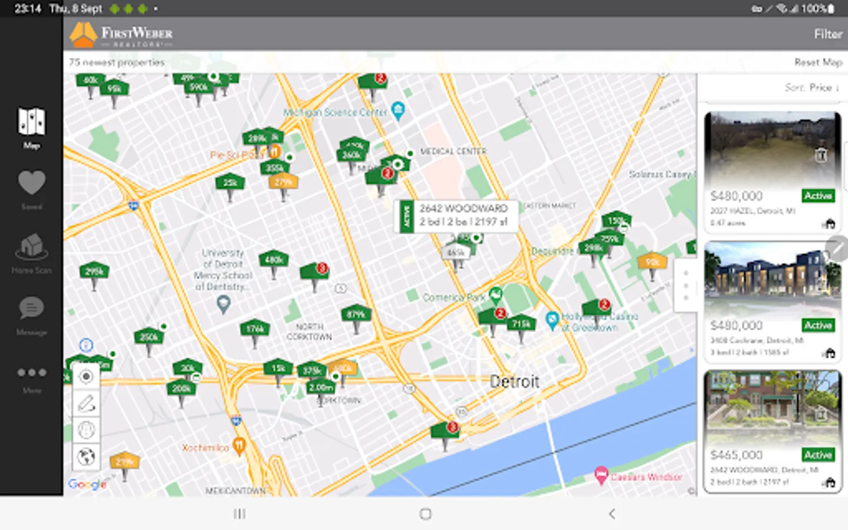This screenshot has width=848, height=530.
Task: Open Home Scan in sidebar
Action: pyautogui.click(x=32, y=253)
